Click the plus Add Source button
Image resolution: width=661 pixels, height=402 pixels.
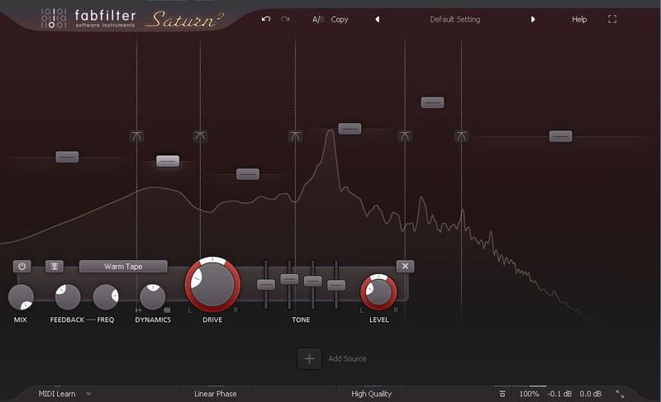coord(309,358)
